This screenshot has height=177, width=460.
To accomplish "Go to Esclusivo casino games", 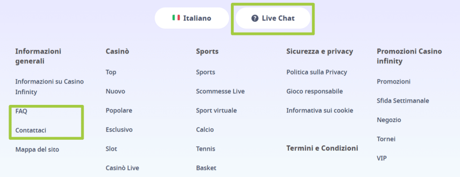I will tap(119, 130).
